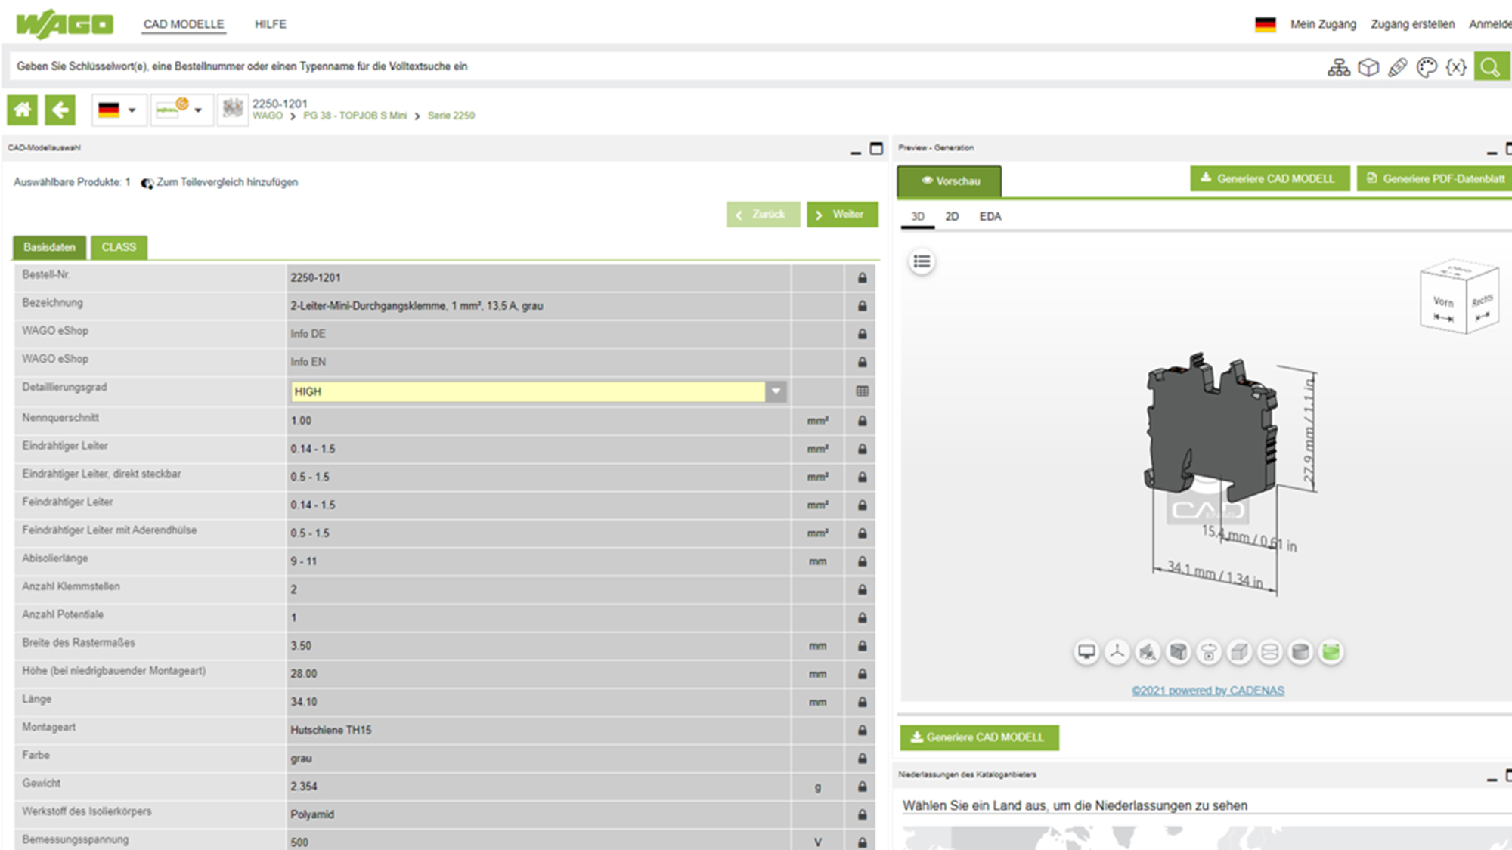The width and height of the screenshot is (1512, 850).
Task: Click the Zurück button
Action: 763,215
